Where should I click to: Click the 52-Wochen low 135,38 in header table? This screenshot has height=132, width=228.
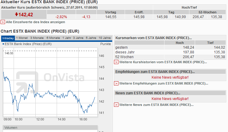click(216, 17)
